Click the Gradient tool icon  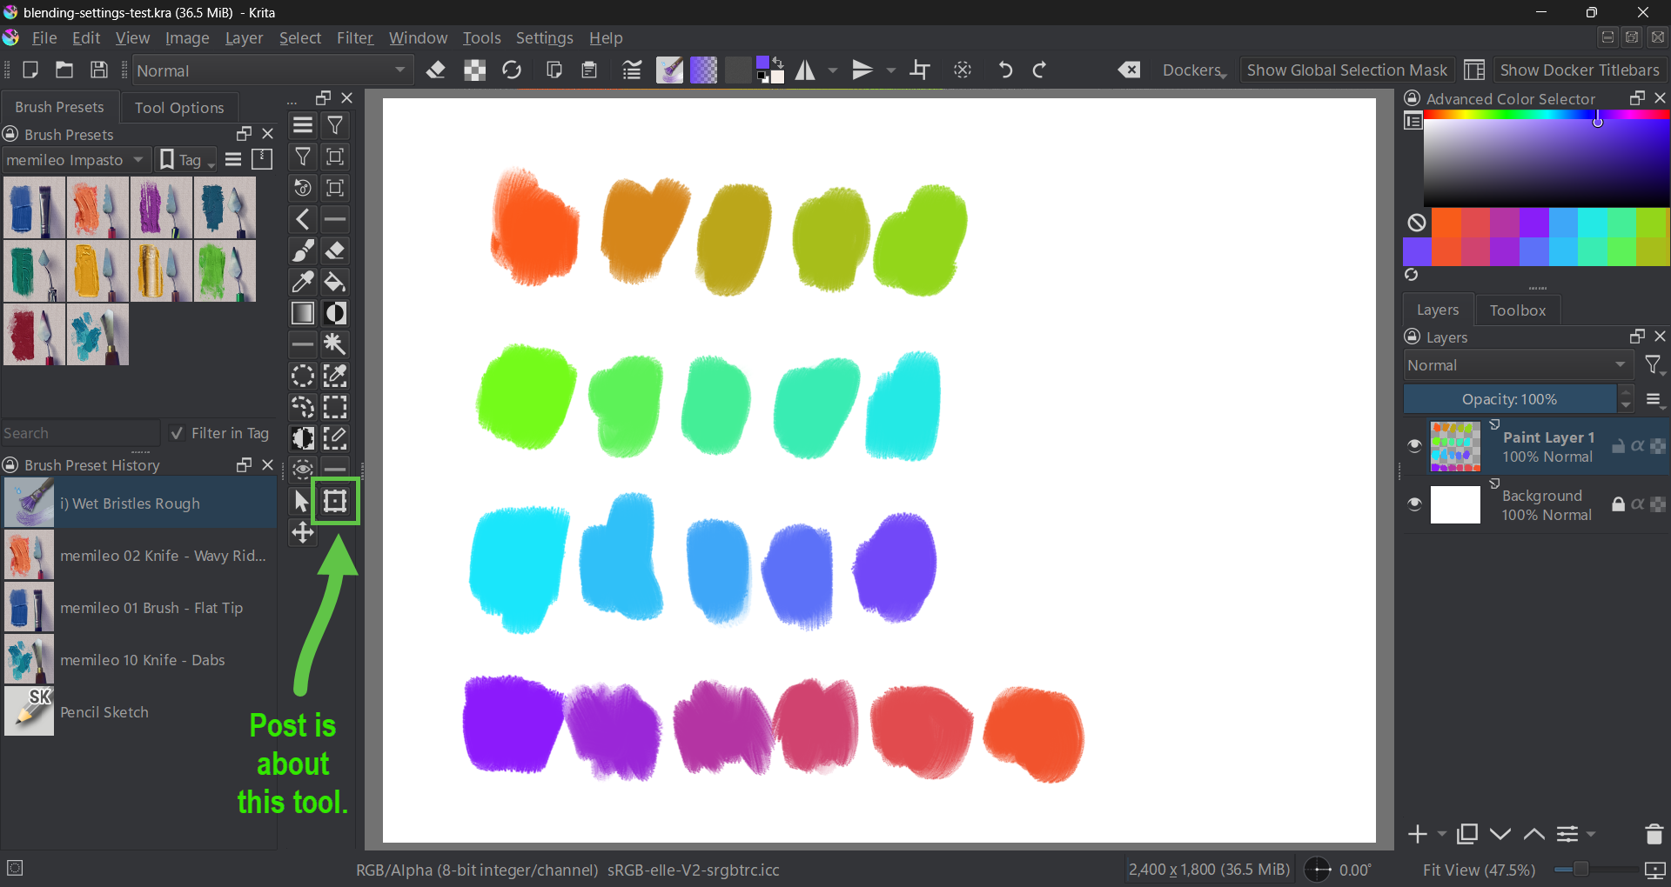[x=303, y=314]
